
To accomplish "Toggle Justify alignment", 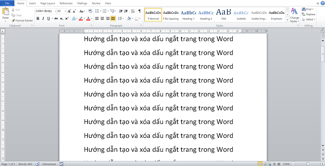I will (113, 19).
